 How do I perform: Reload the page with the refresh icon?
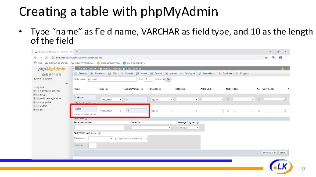(47, 58)
